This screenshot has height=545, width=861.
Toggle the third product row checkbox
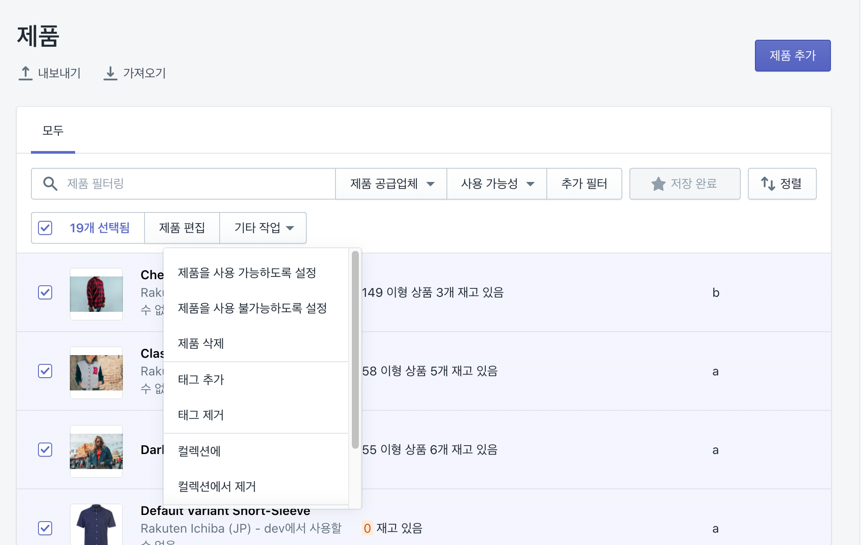(45, 450)
